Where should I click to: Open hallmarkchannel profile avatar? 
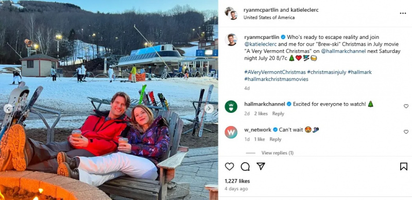[x=231, y=107]
